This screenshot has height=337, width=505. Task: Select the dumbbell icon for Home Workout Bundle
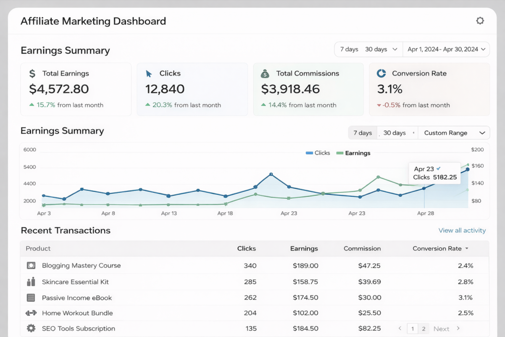pyautogui.click(x=31, y=313)
